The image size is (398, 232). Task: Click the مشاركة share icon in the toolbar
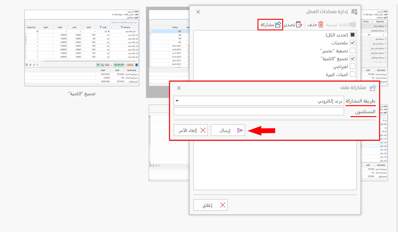click(278, 25)
